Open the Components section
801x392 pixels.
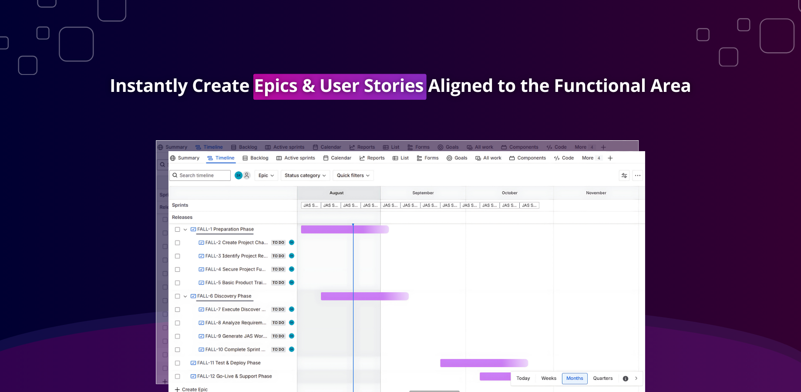coord(531,158)
